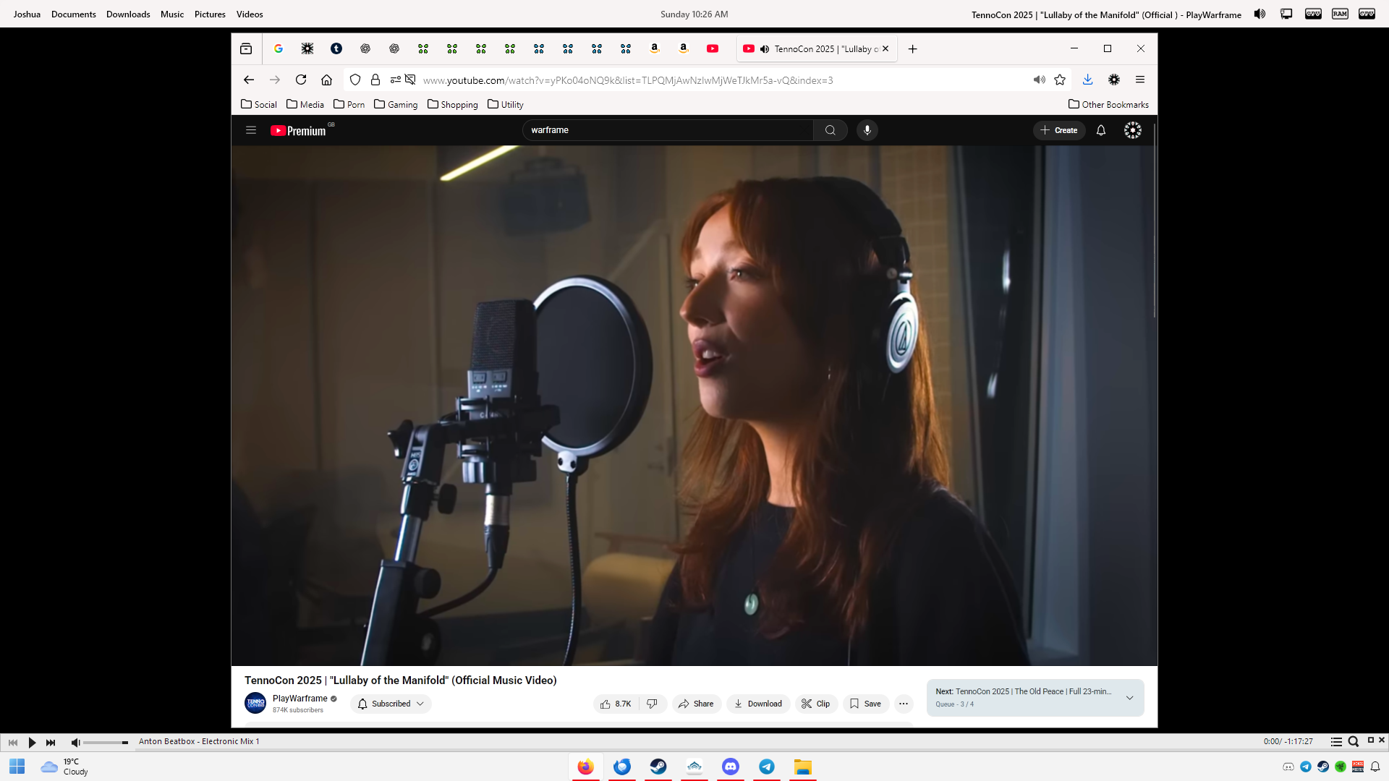Open the music player playlist list icon

coord(1336,742)
